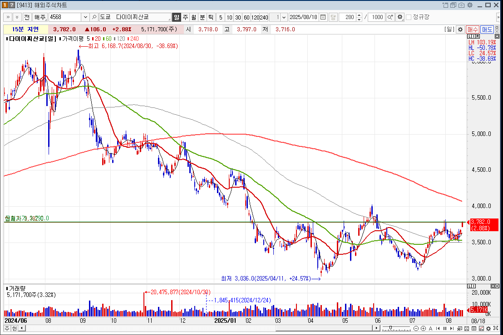Open chart settings gear beside the 매수 button
503x335 pixels.
coord(460,29)
